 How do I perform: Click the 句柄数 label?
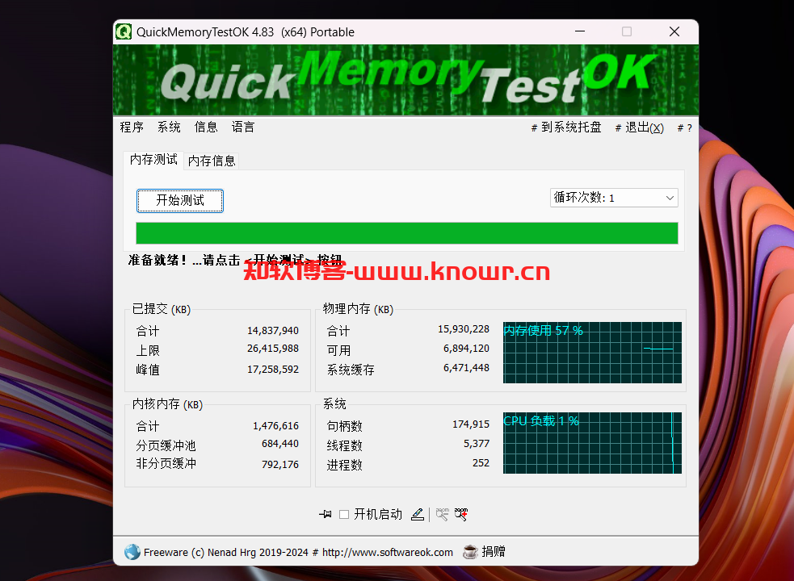(x=344, y=426)
